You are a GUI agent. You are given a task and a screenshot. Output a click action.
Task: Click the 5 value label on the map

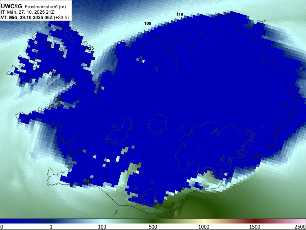[x=231, y=176]
